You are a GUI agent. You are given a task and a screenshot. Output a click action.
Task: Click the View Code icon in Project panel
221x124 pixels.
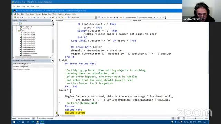pyautogui.click(x=15, y=24)
